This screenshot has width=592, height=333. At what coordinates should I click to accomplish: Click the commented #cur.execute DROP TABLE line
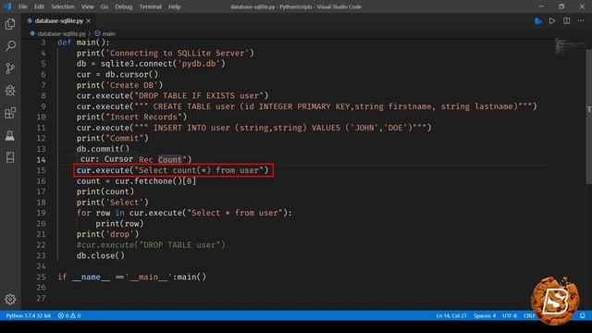(x=151, y=244)
